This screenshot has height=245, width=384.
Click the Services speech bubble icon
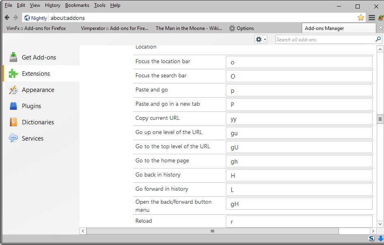click(13, 138)
